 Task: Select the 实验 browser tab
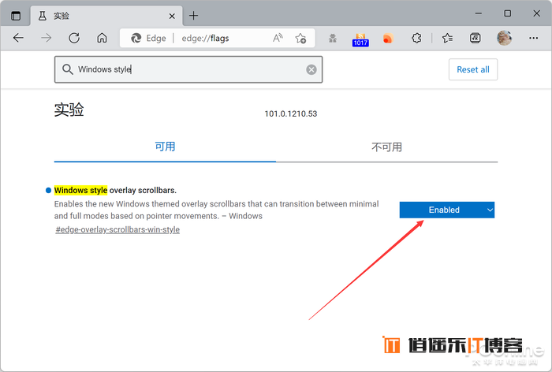click(x=106, y=16)
